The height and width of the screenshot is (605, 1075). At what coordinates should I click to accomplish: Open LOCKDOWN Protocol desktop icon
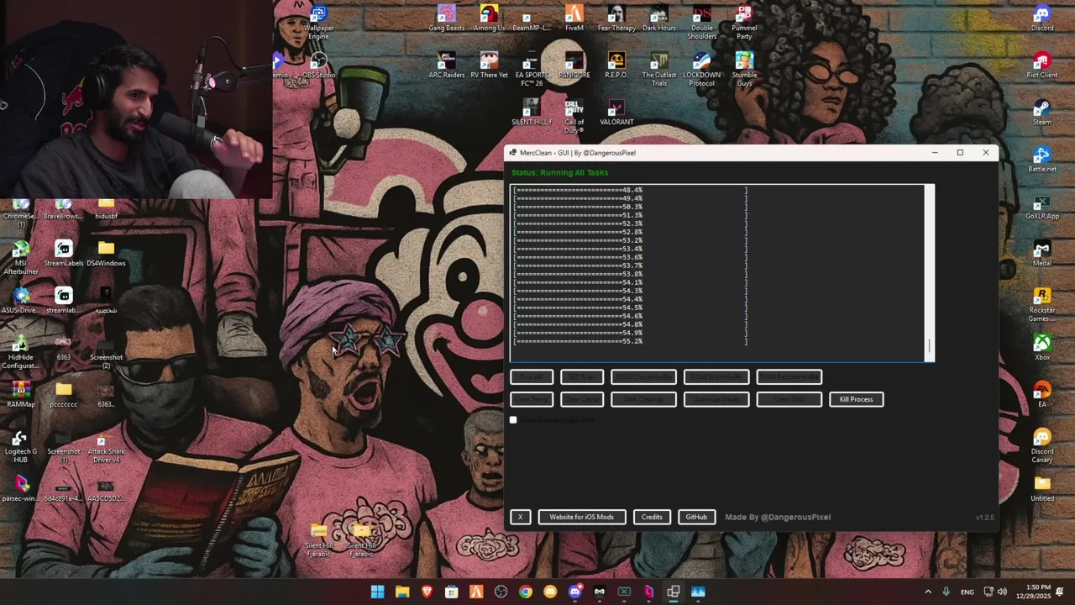[x=701, y=69]
